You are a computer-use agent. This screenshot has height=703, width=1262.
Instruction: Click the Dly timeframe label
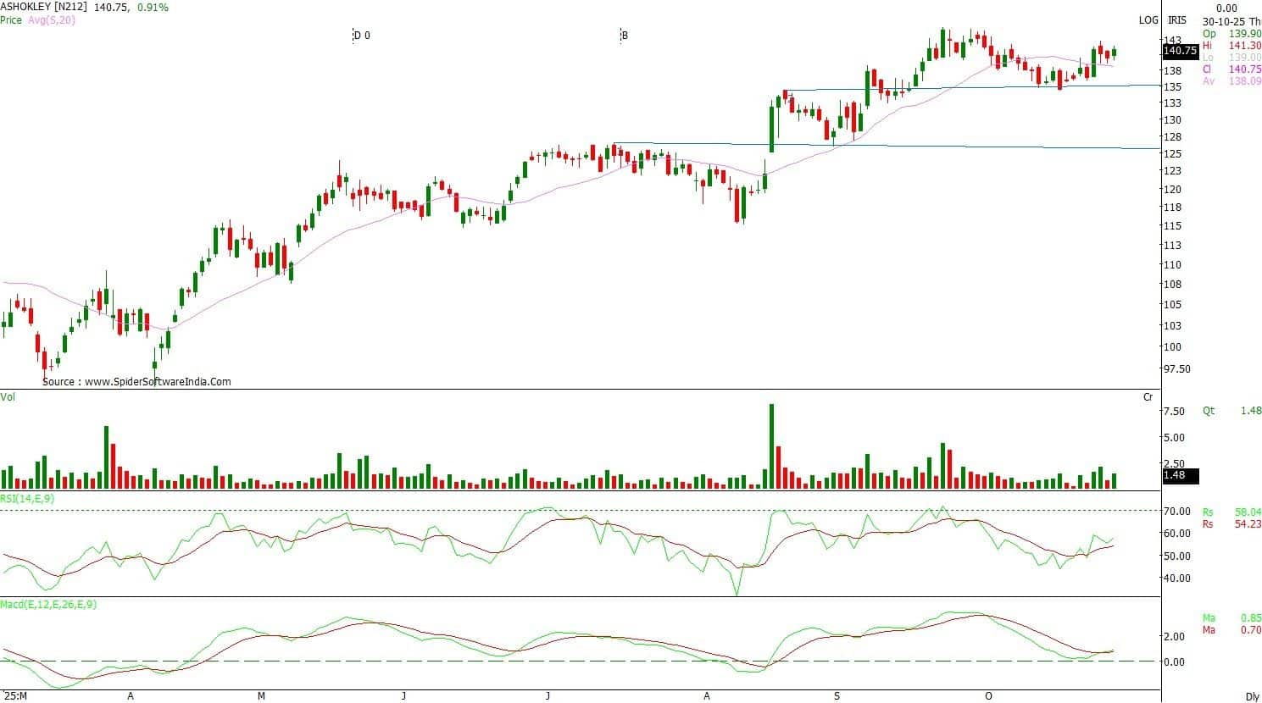[1252, 696]
